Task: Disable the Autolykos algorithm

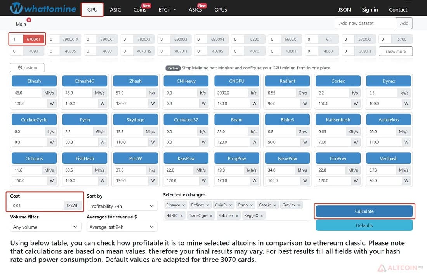Action: 389,120
